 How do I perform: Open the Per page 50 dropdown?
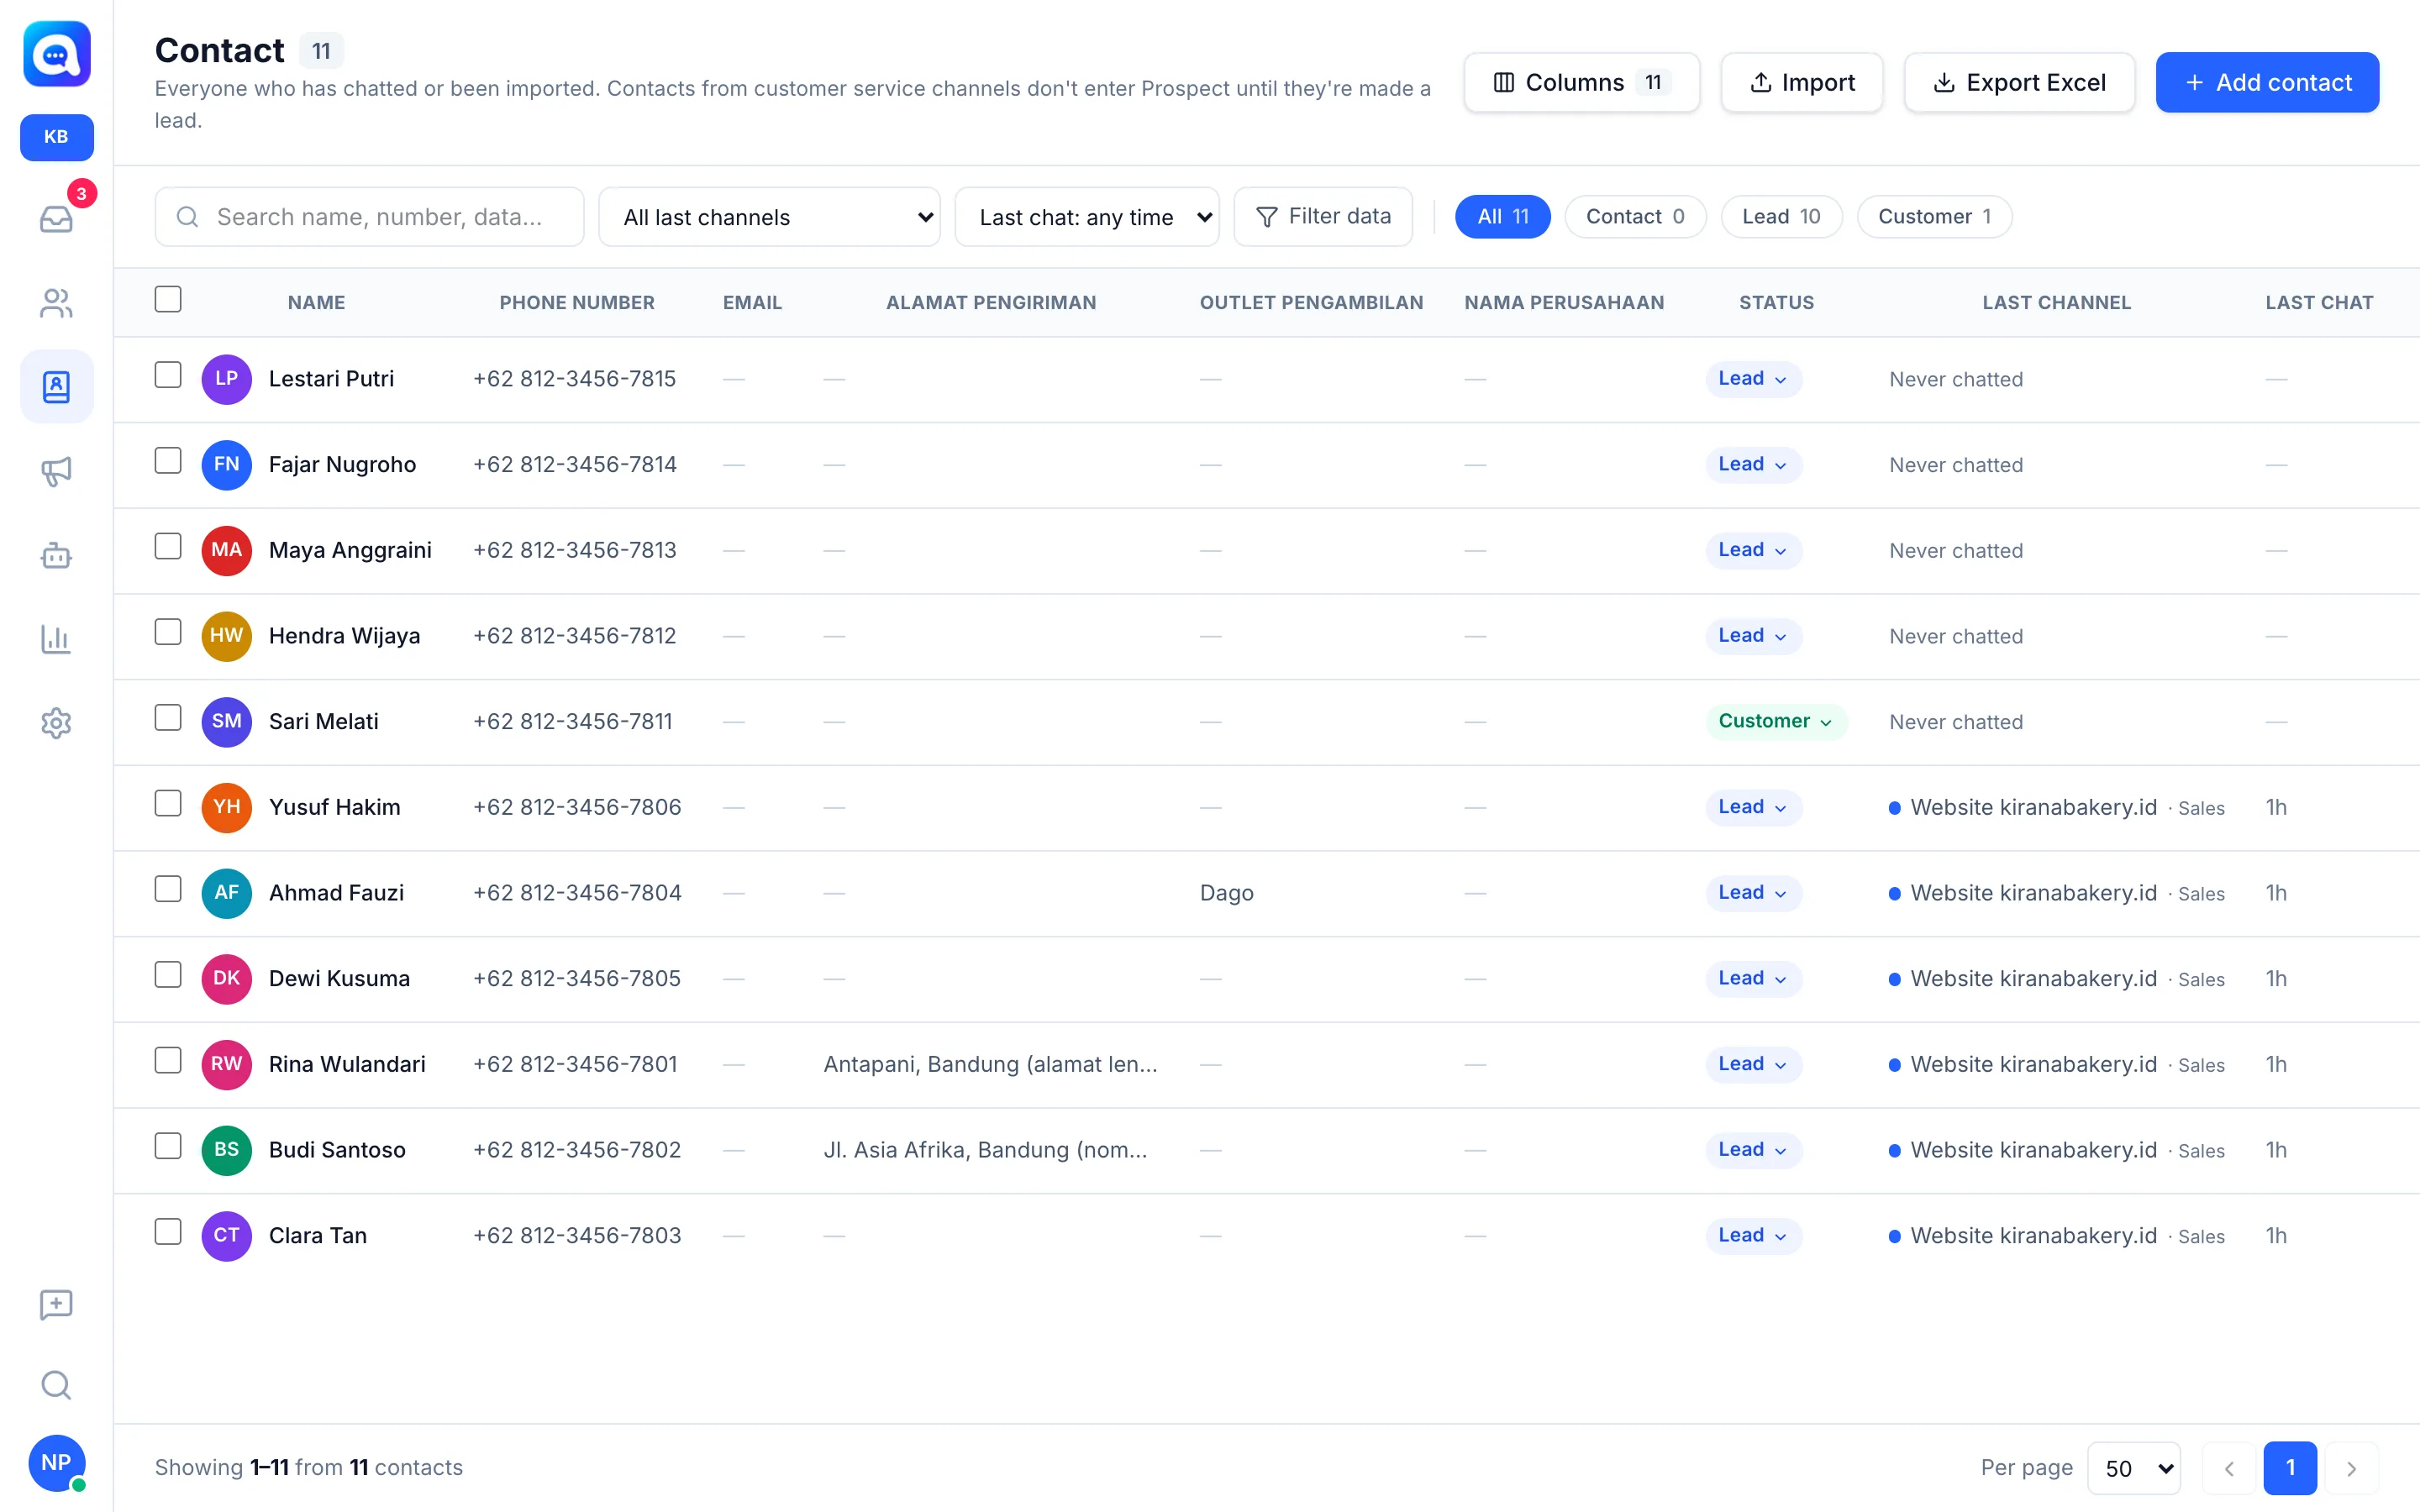(x=2134, y=1468)
